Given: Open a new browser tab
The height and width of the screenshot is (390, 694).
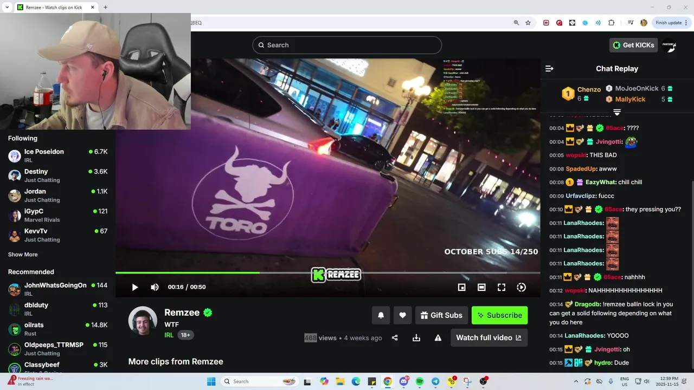Looking at the screenshot, I should [x=105, y=8].
